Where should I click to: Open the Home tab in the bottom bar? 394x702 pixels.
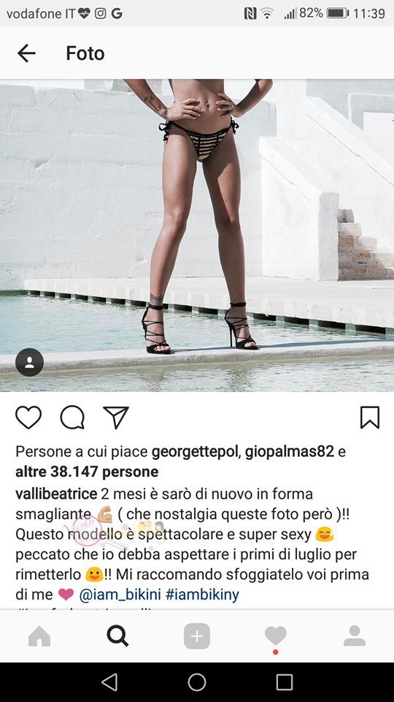(x=39, y=636)
